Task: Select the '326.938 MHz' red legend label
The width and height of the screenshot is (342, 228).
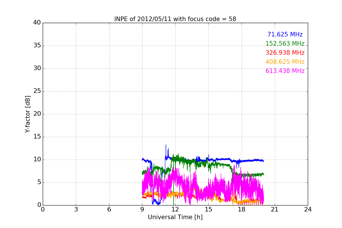Action: (x=285, y=53)
